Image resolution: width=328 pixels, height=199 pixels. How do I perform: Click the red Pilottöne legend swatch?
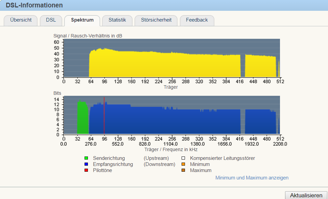pos(86,170)
